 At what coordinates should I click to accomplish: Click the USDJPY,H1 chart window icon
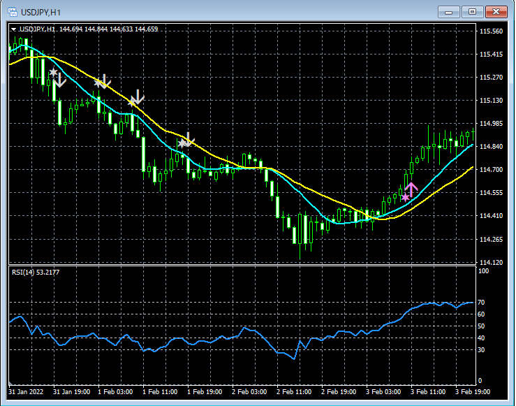[13, 12]
